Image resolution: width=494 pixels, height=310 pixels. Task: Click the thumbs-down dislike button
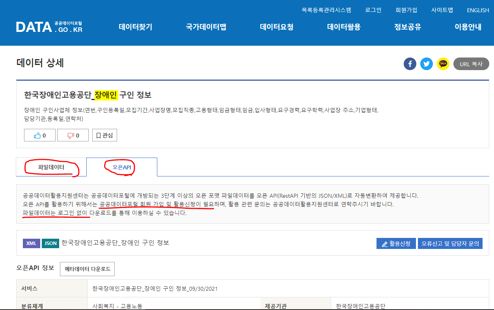73,135
